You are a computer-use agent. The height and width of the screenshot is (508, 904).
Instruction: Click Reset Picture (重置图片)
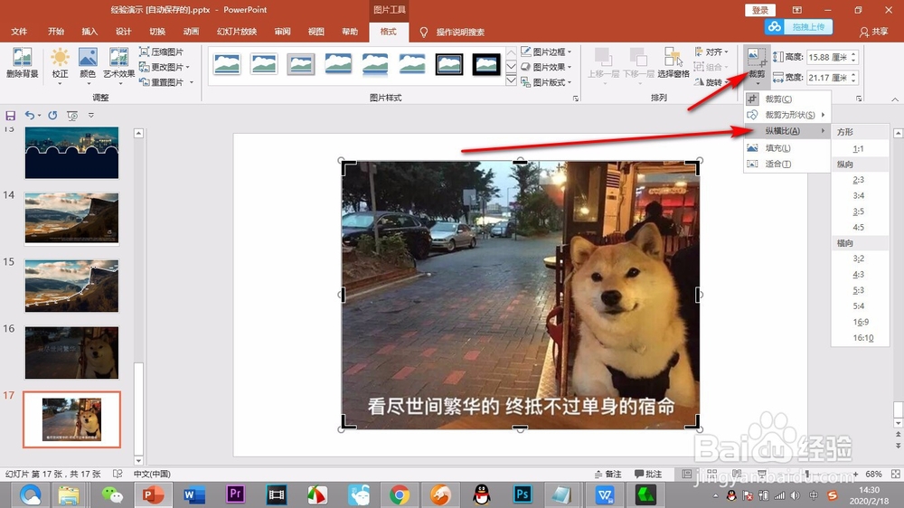(165, 82)
